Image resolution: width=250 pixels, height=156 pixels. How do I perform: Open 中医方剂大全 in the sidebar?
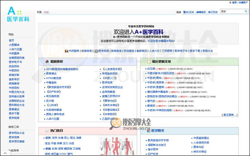(x=17, y=92)
